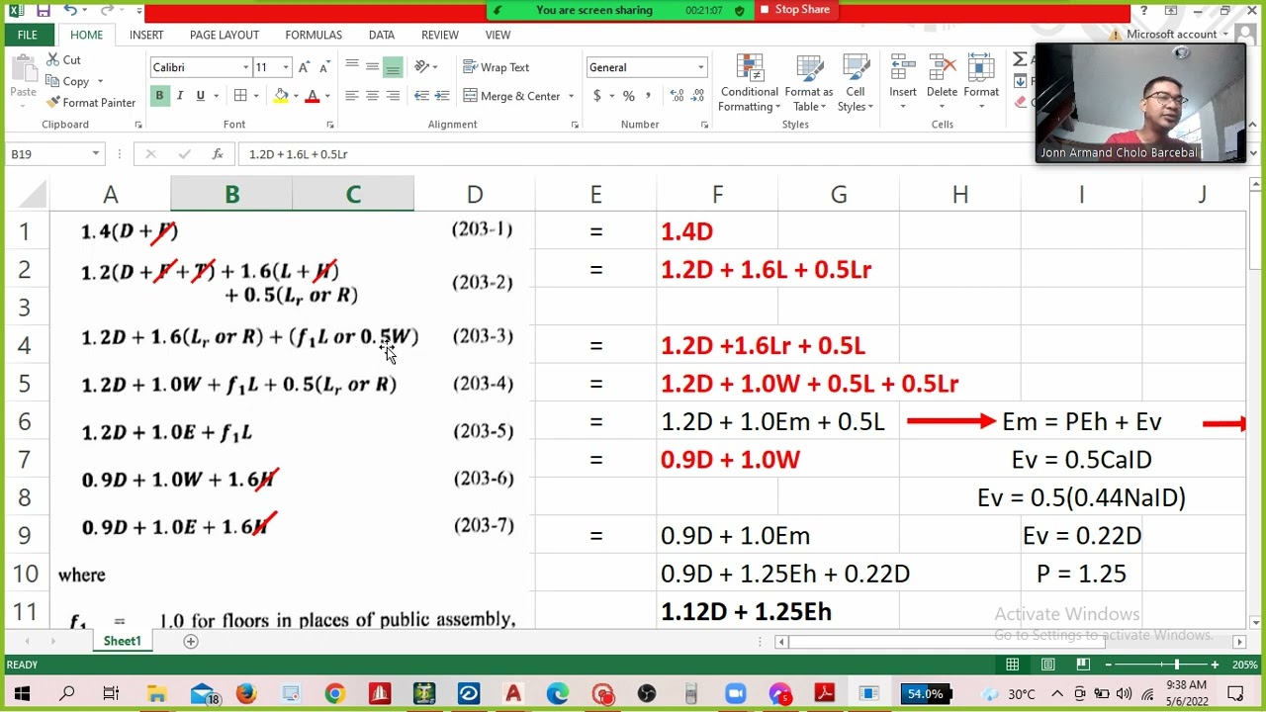This screenshot has height=712, width=1266.
Task: Select the Sheet1 tab
Action: [x=123, y=642]
